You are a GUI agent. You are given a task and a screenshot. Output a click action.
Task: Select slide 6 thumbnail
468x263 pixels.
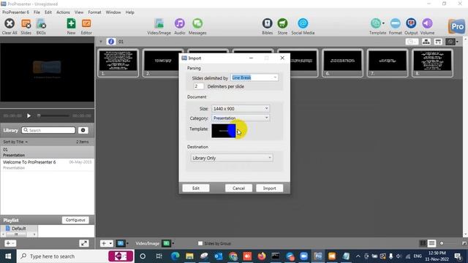[x=342, y=63]
